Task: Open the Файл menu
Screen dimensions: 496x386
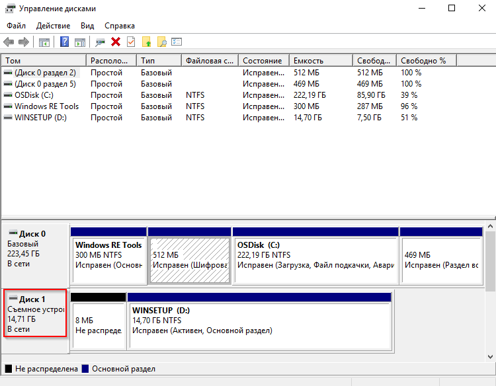Action: [16, 26]
